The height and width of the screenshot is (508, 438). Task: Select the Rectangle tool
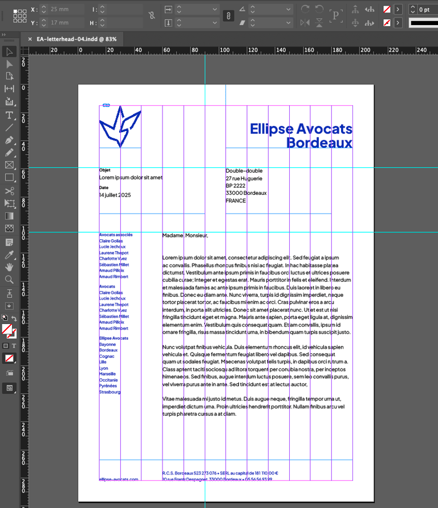9,178
